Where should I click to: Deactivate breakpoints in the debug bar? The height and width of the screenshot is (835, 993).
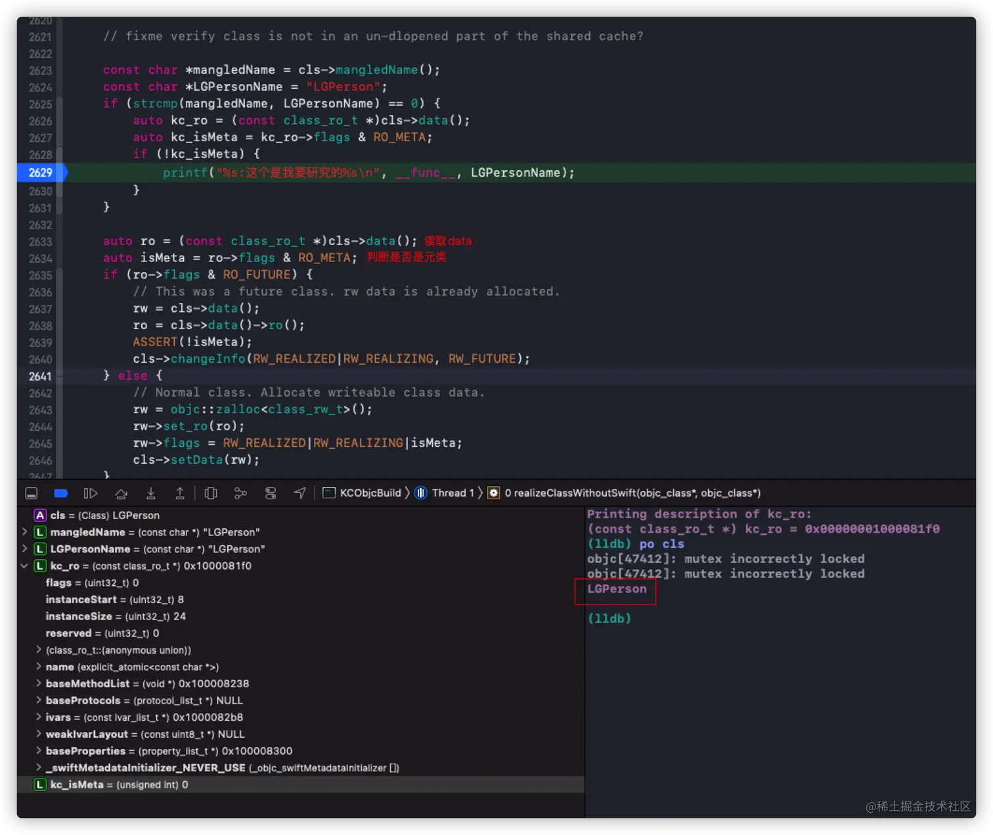point(61,493)
